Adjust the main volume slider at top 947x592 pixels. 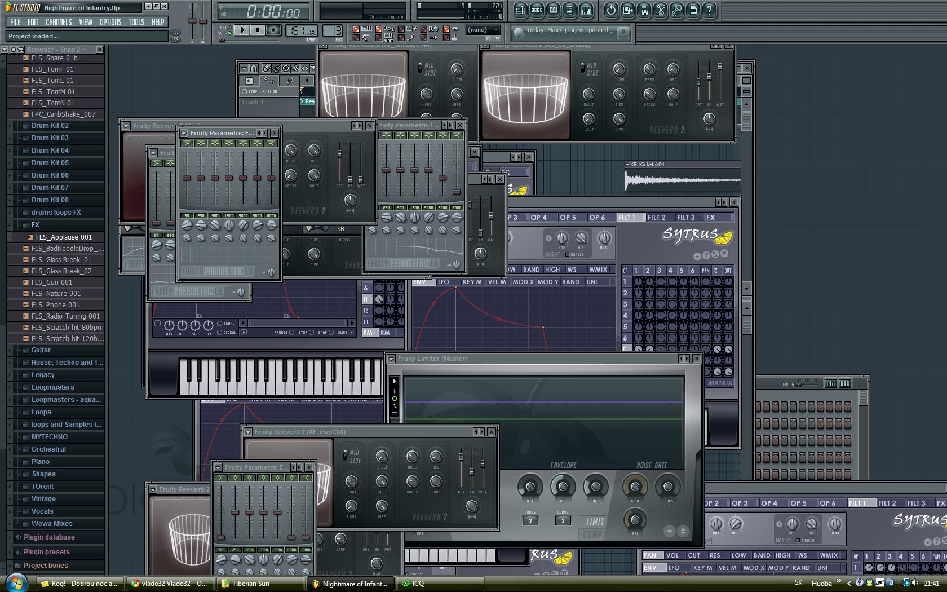tap(192, 21)
